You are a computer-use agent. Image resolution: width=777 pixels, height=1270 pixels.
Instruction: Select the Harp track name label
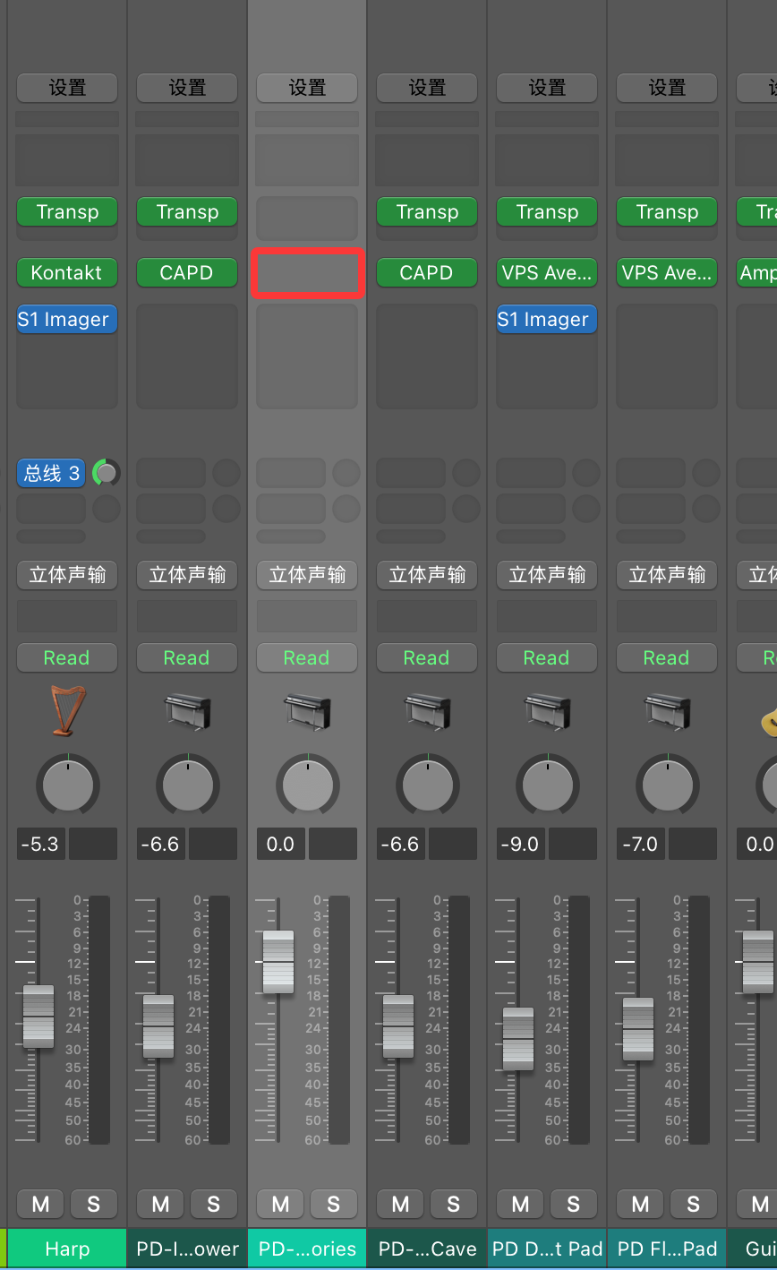67,1249
